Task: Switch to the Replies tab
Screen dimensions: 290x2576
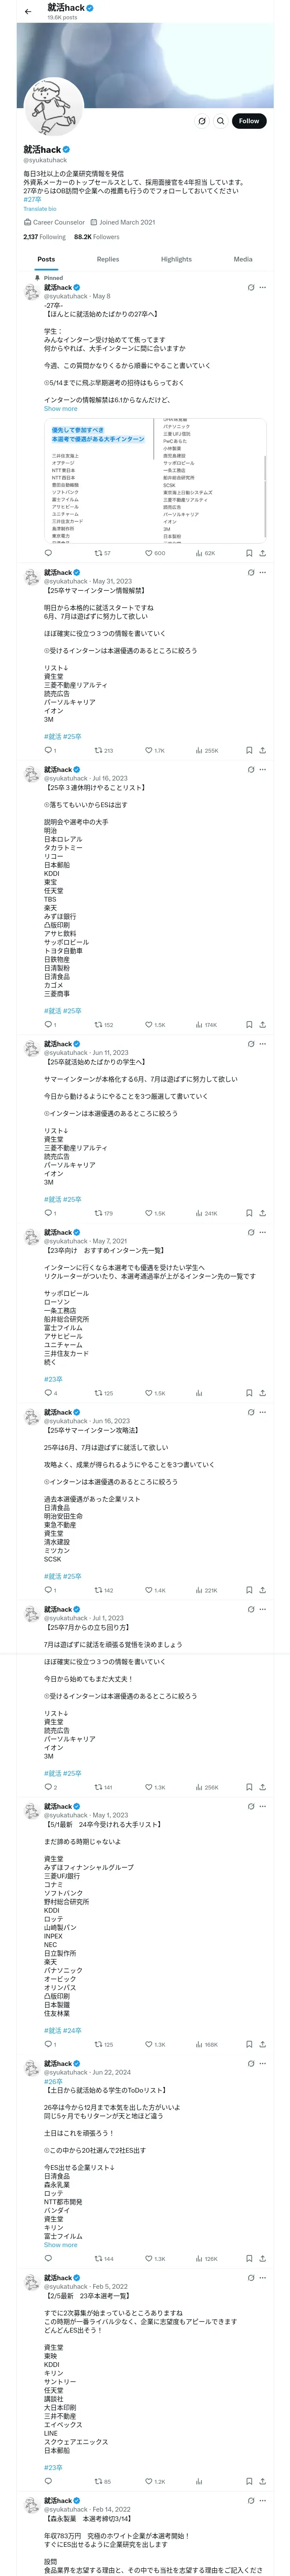Action: click(x=108, y=259)
